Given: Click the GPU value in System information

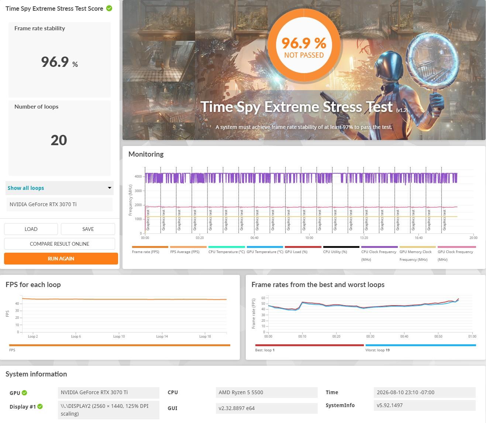Looking at the screenshot, I should click(x=108, y=392).
